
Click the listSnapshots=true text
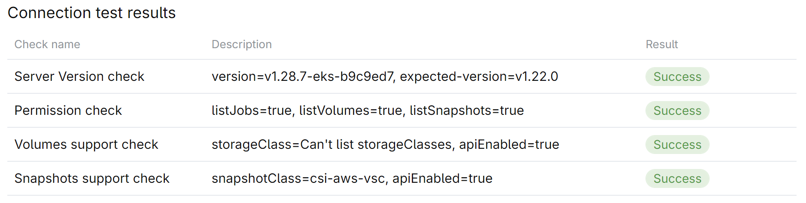[466, 111]
